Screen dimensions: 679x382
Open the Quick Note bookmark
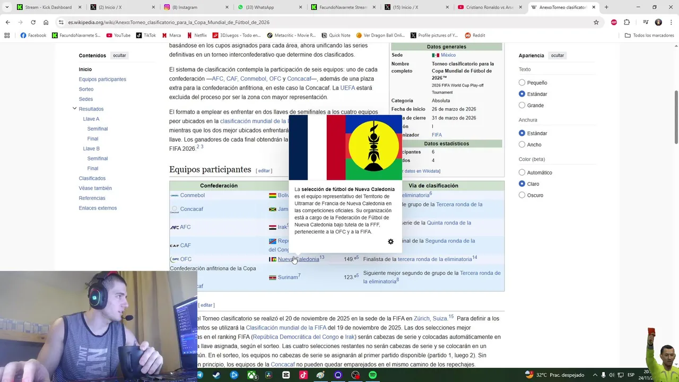point(335,36)
